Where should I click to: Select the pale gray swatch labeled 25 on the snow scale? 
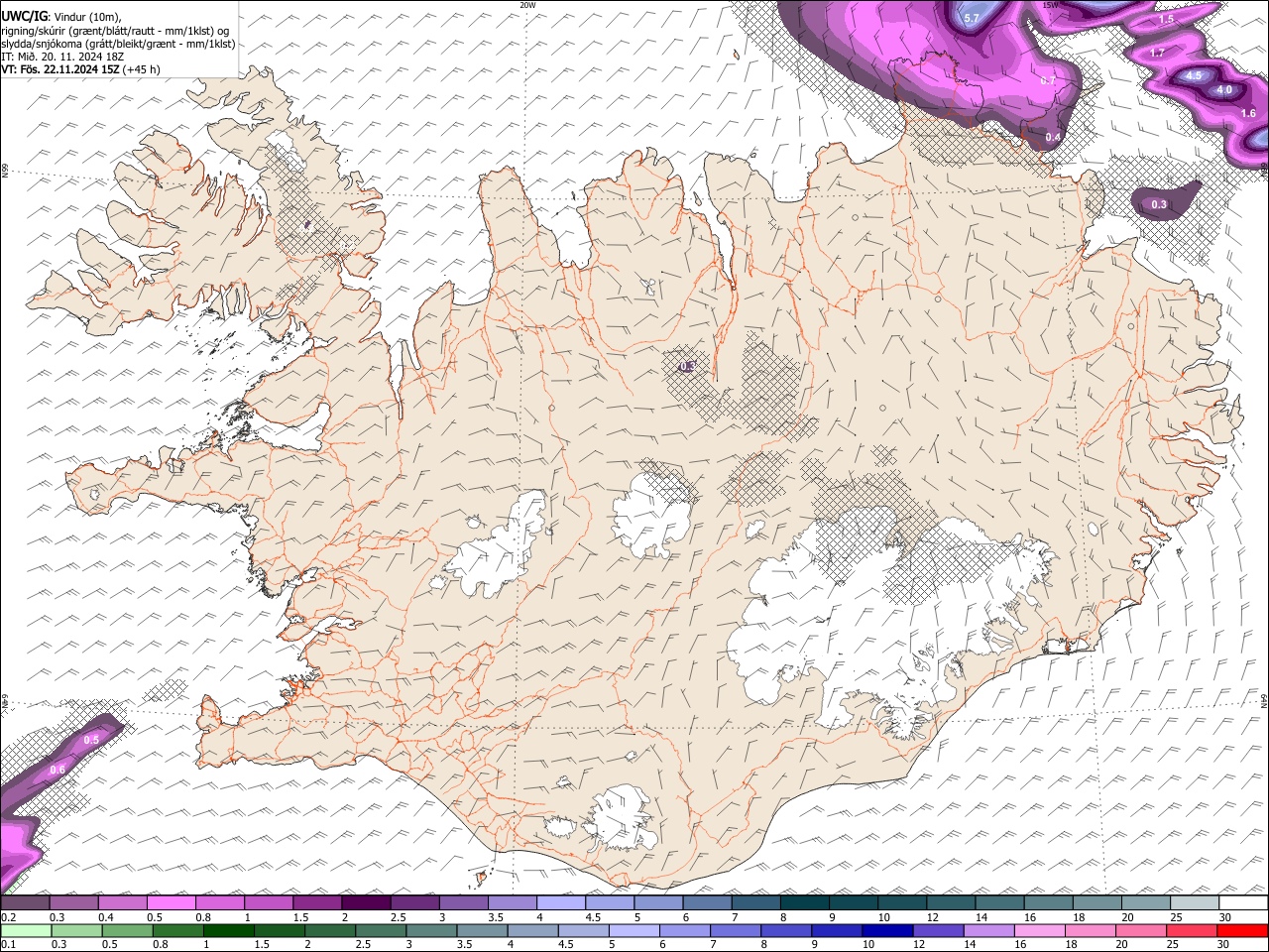click(x=1194, y=903)
